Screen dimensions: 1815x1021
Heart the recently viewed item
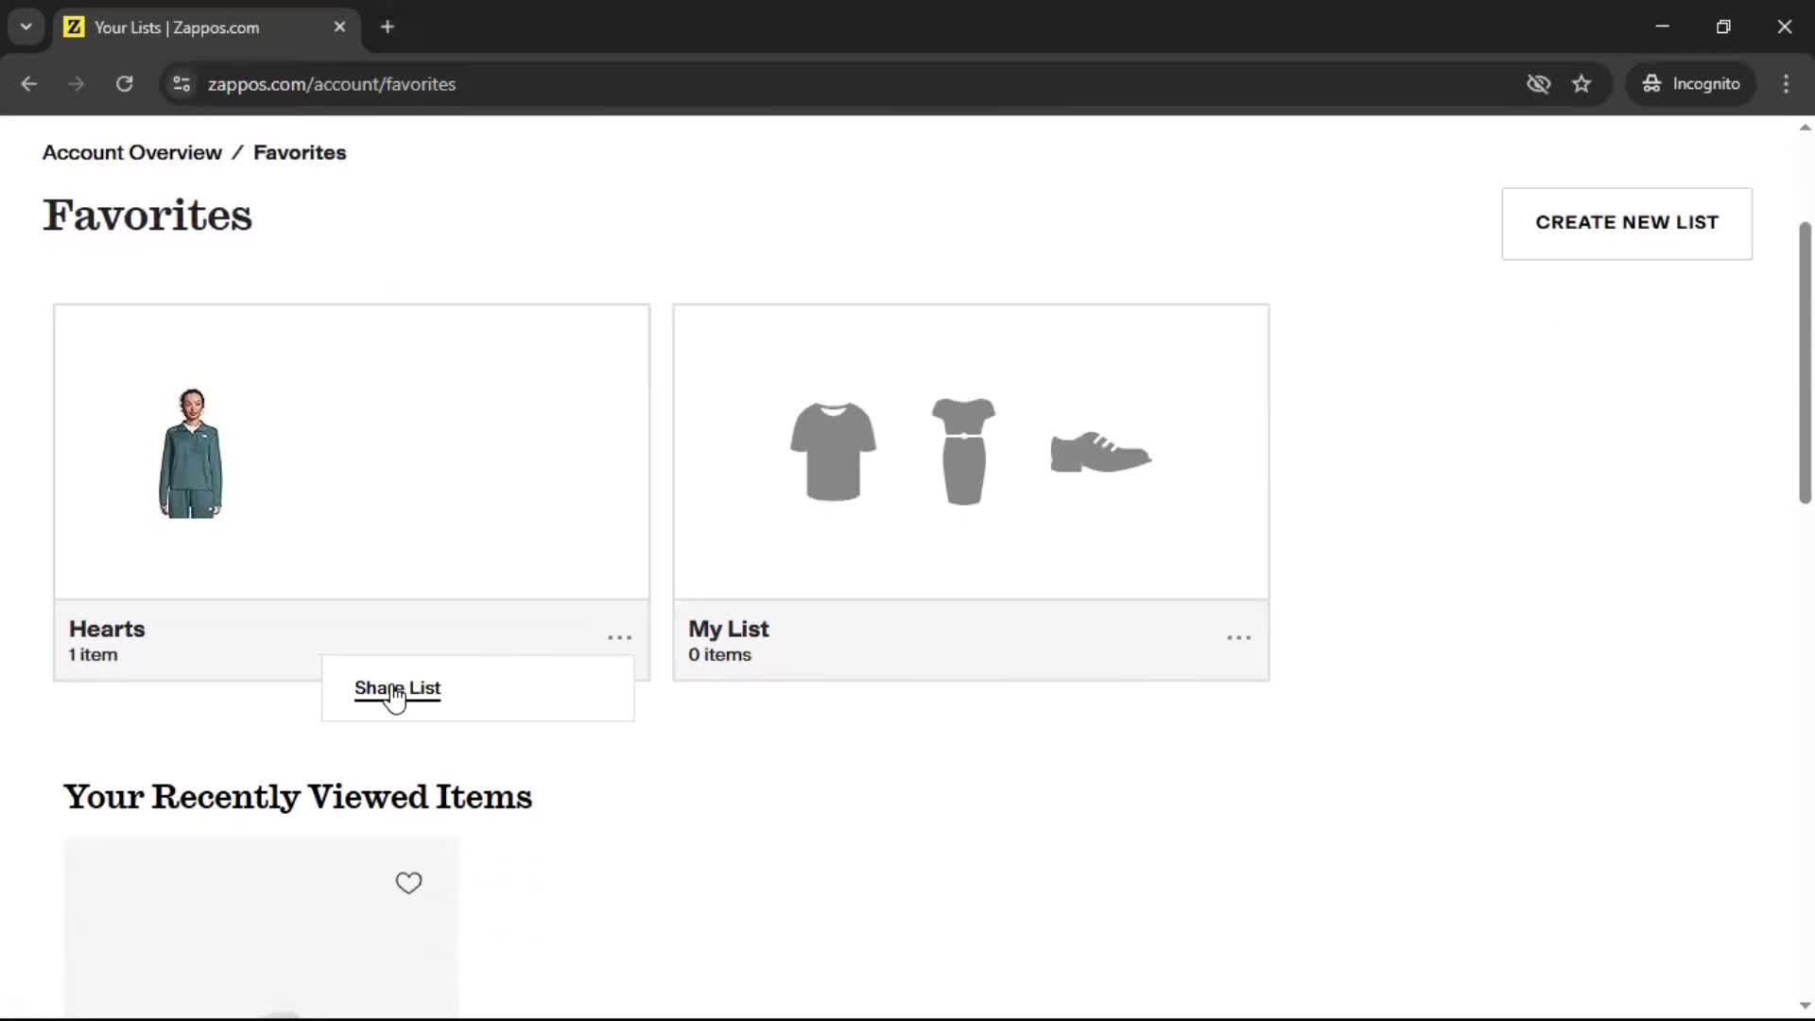(408, 883)
